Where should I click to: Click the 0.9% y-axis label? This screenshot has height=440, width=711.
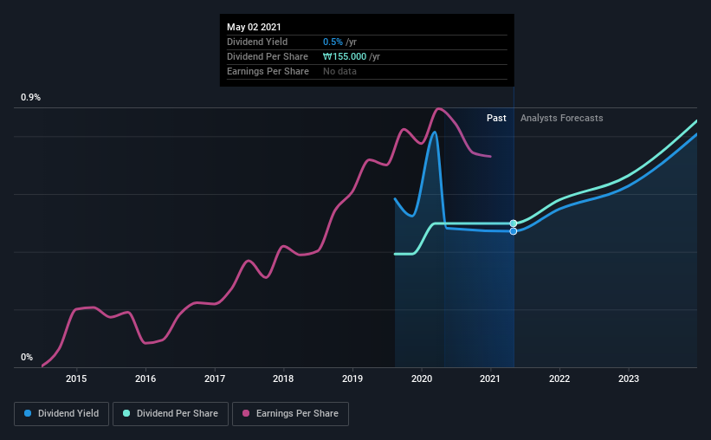click(x=30, y=98)
